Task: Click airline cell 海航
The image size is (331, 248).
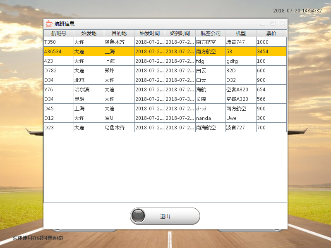Action: 211,89
